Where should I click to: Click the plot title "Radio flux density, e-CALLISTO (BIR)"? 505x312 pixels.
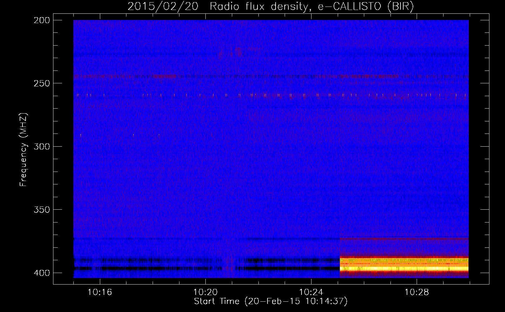311,7
